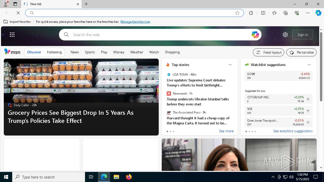Switch to the Following tab
The image size is (324, 182).
coord(54,52)
